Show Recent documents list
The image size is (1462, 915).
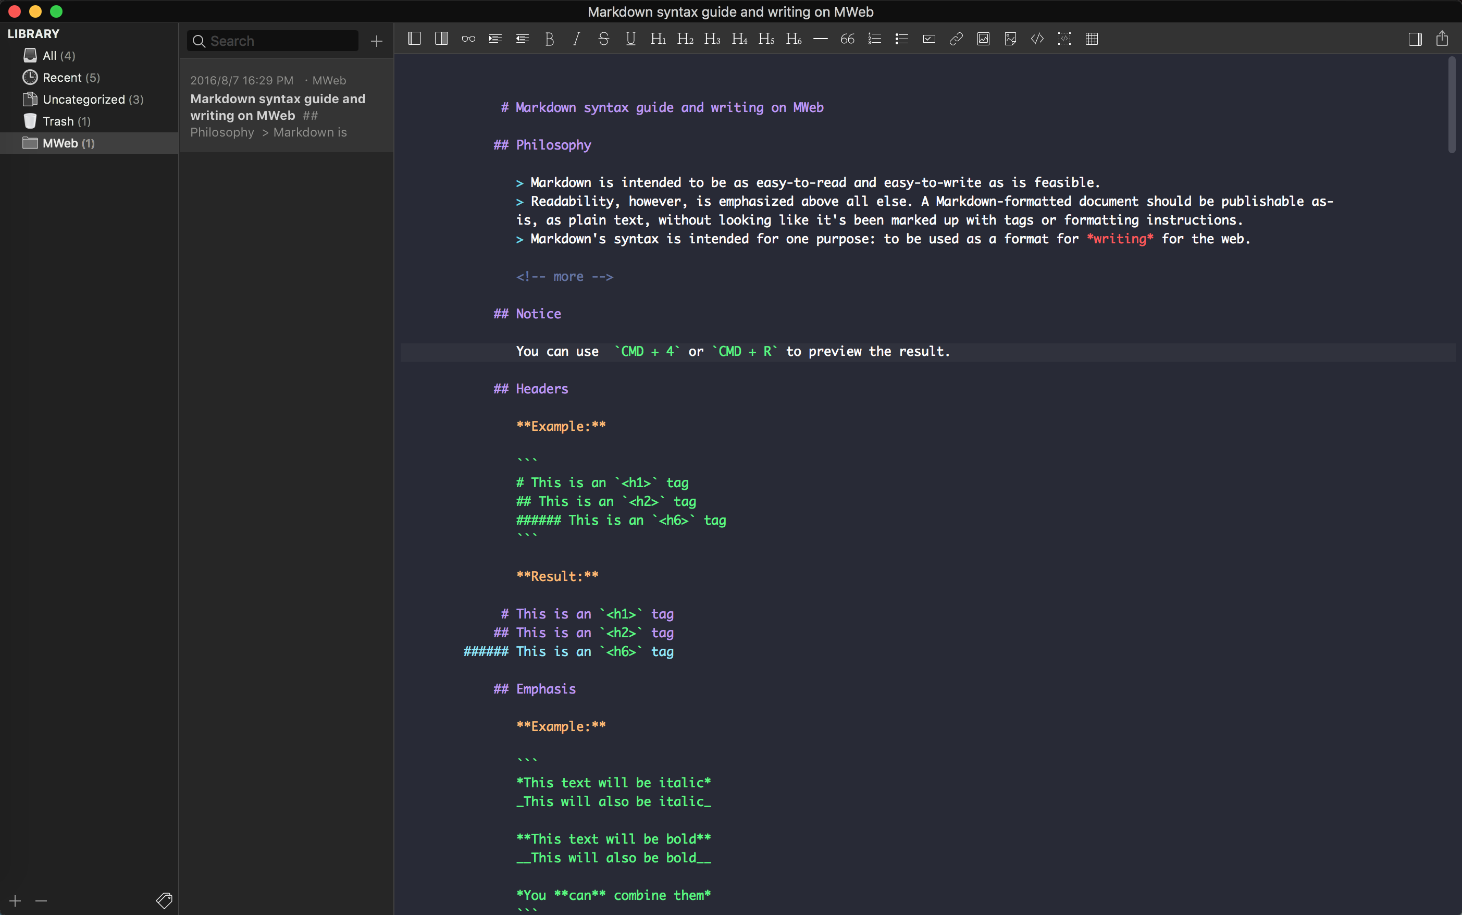pos(61,78)
